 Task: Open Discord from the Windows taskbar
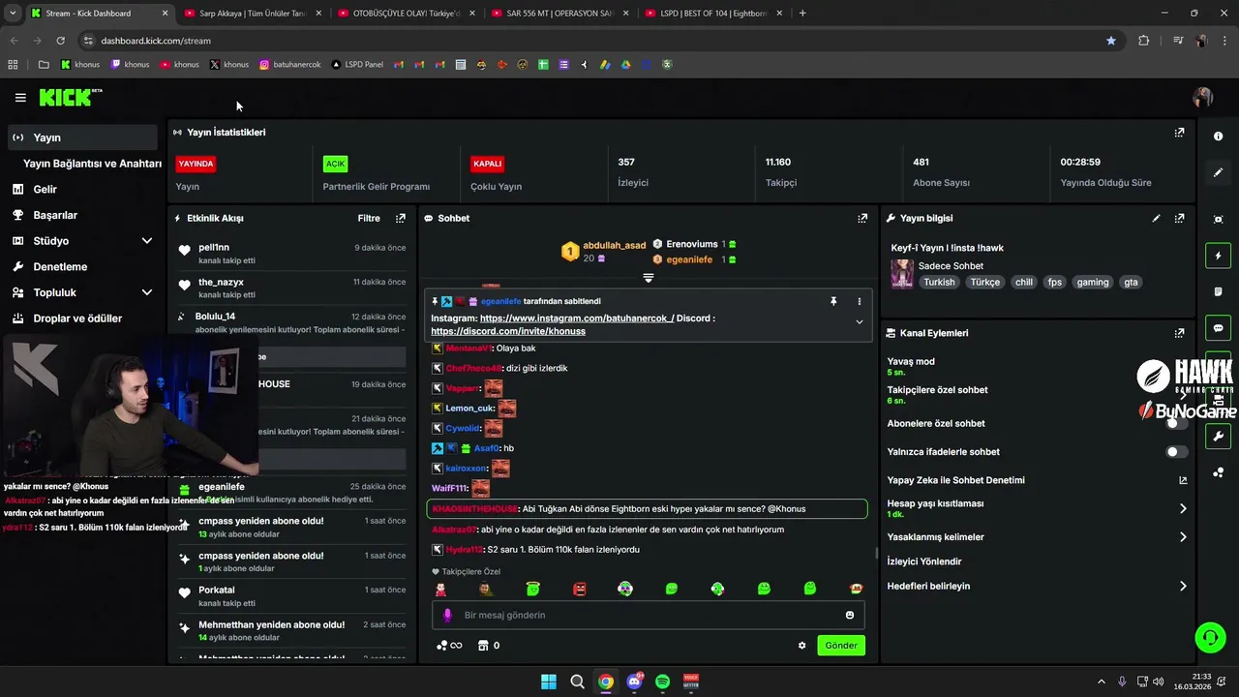coord(634,682)
